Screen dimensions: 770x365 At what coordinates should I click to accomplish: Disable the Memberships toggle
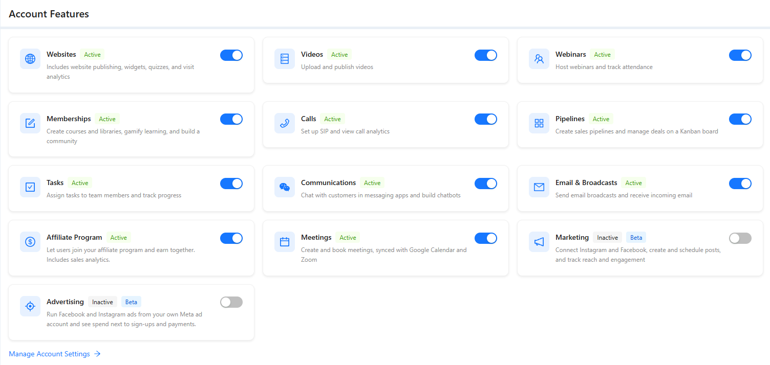231,119
